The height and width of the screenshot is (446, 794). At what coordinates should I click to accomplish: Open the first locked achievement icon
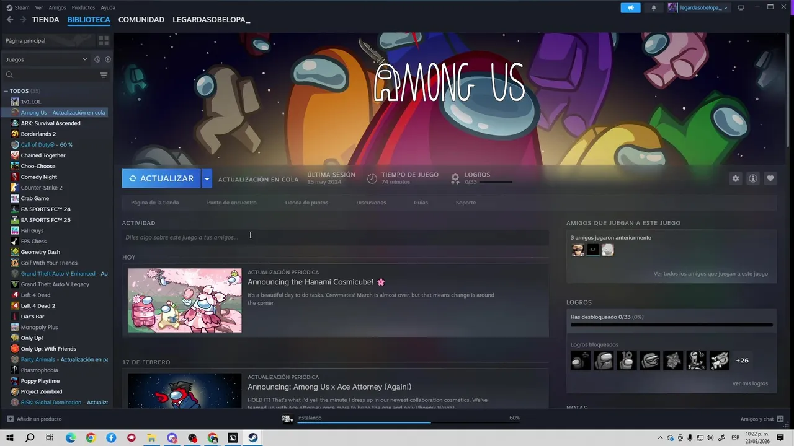581,361
